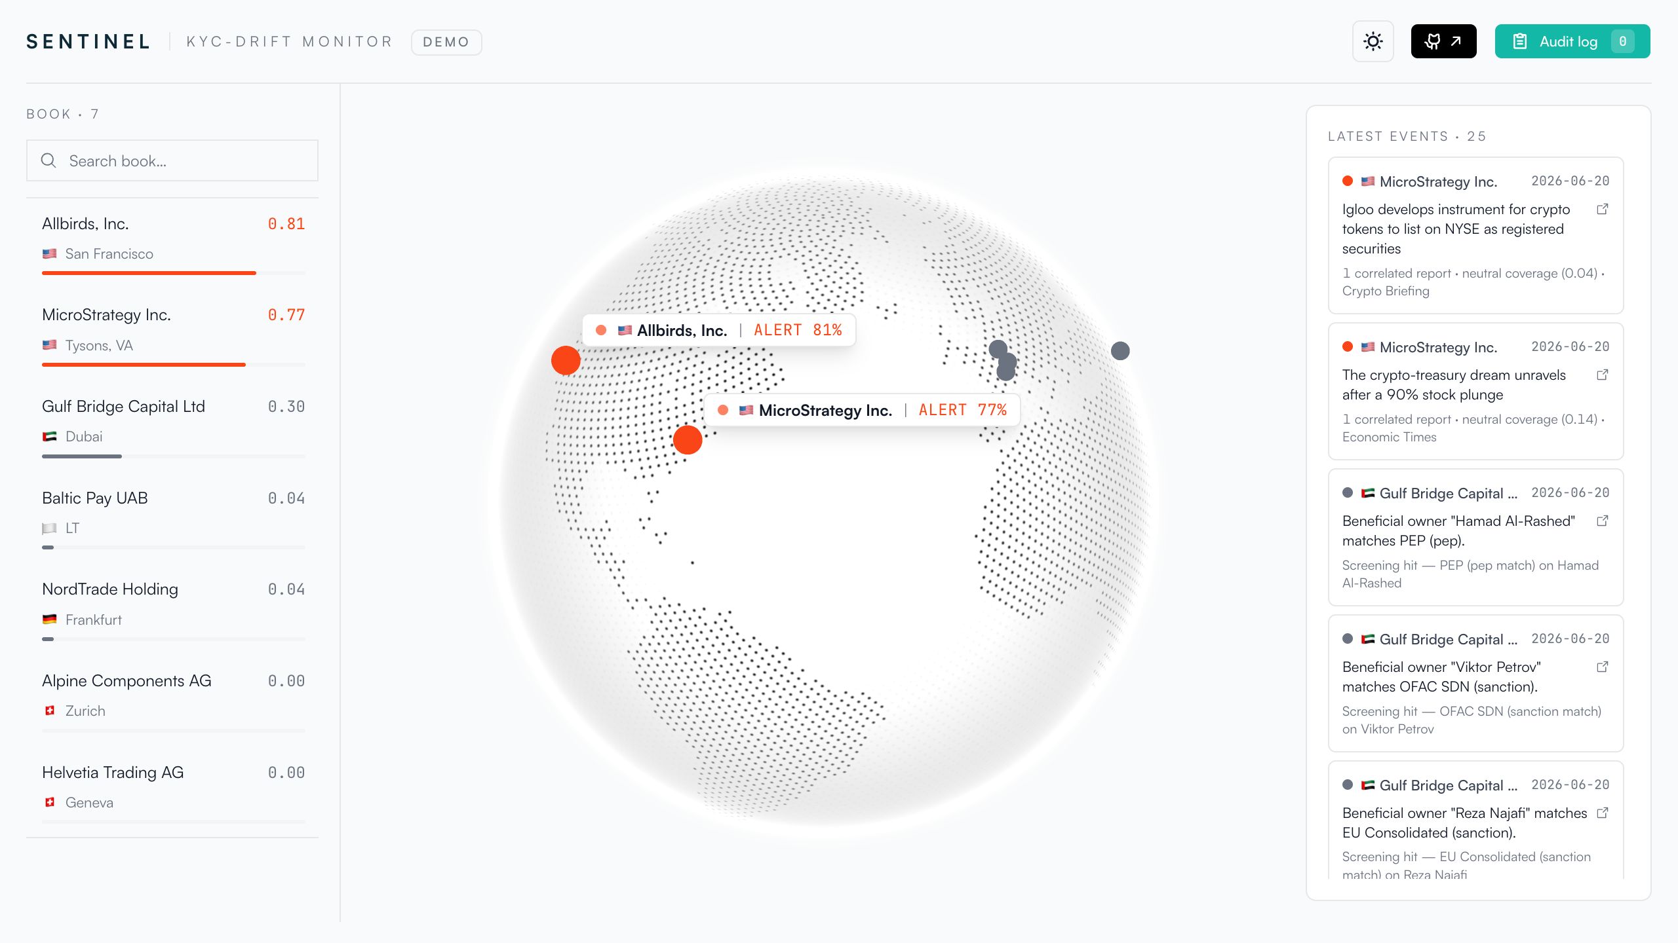Click the MicroStrategy Inc. ALERT 77% globe label

[x=862, y=410]
